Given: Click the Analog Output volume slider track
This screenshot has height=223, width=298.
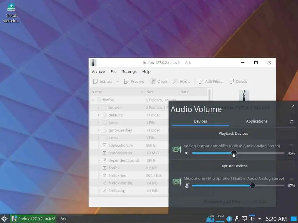Looking at the screenshot, I should click(x=238, y=153).
